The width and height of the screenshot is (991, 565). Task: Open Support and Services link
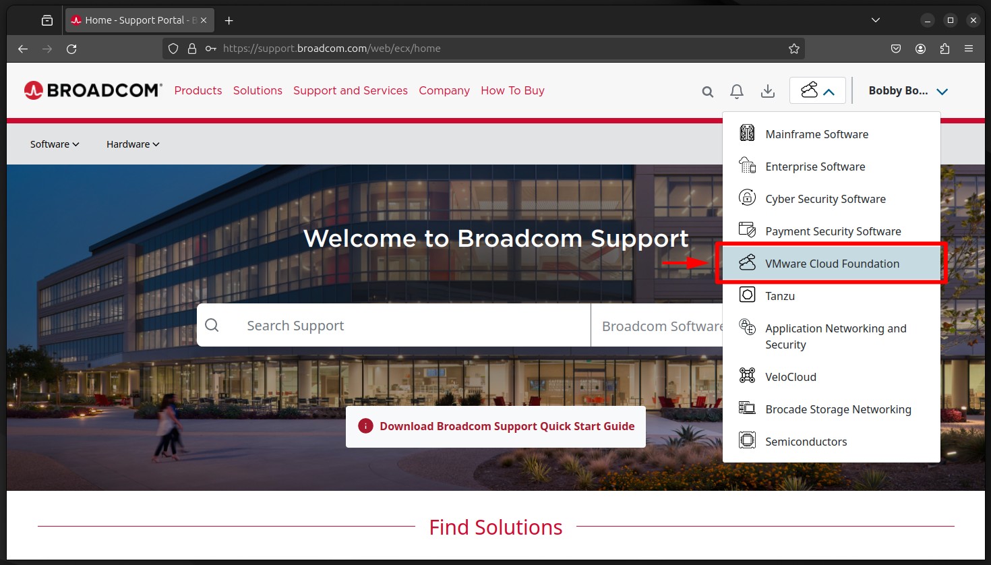click(351, 90)
